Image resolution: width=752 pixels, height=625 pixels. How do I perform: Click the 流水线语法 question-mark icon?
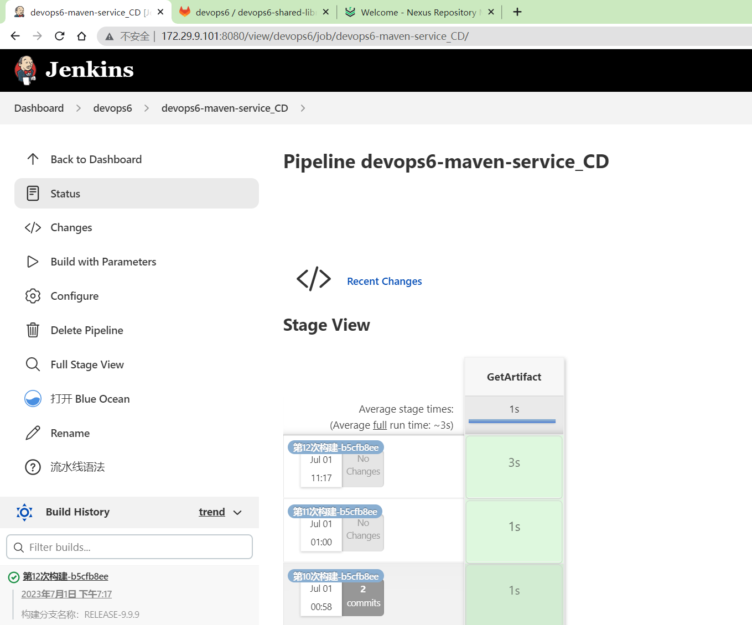[x=33, y=467]
